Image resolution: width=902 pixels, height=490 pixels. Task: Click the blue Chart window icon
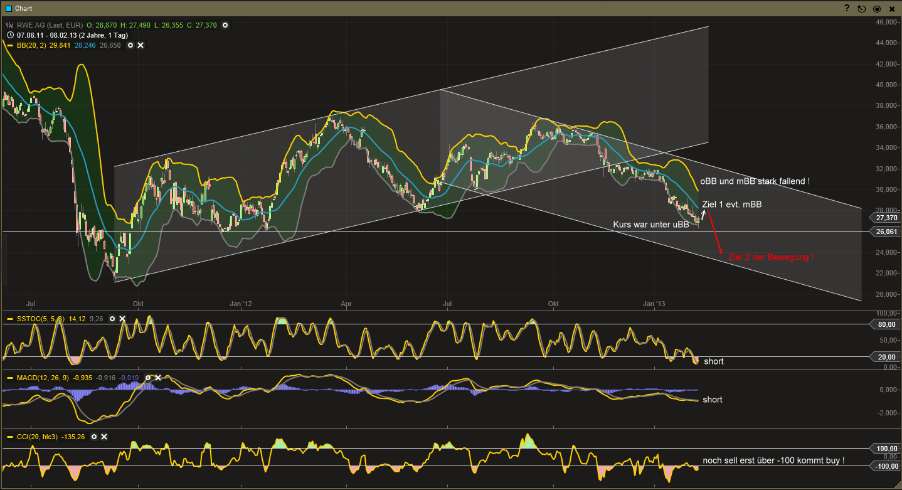[x=9, y=9]
